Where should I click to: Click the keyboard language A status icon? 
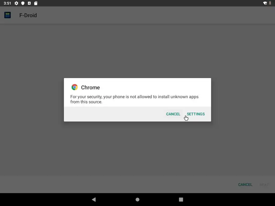pos(29,3)
